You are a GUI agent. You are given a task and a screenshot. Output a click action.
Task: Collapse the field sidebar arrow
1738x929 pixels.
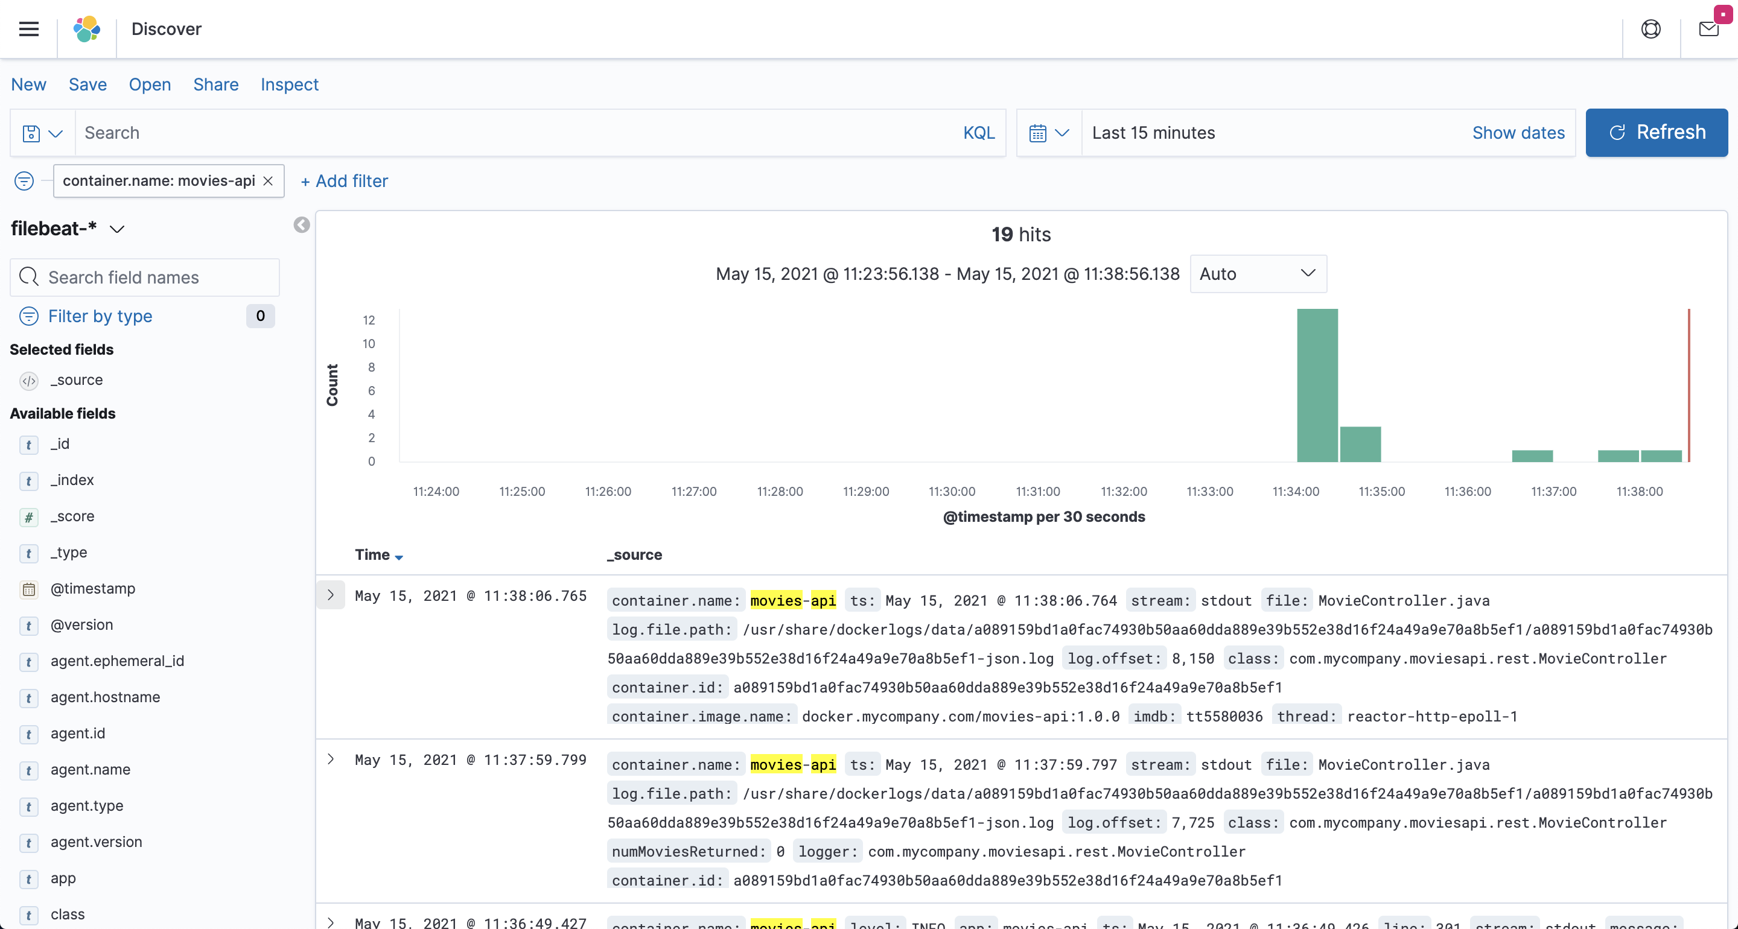302,224
